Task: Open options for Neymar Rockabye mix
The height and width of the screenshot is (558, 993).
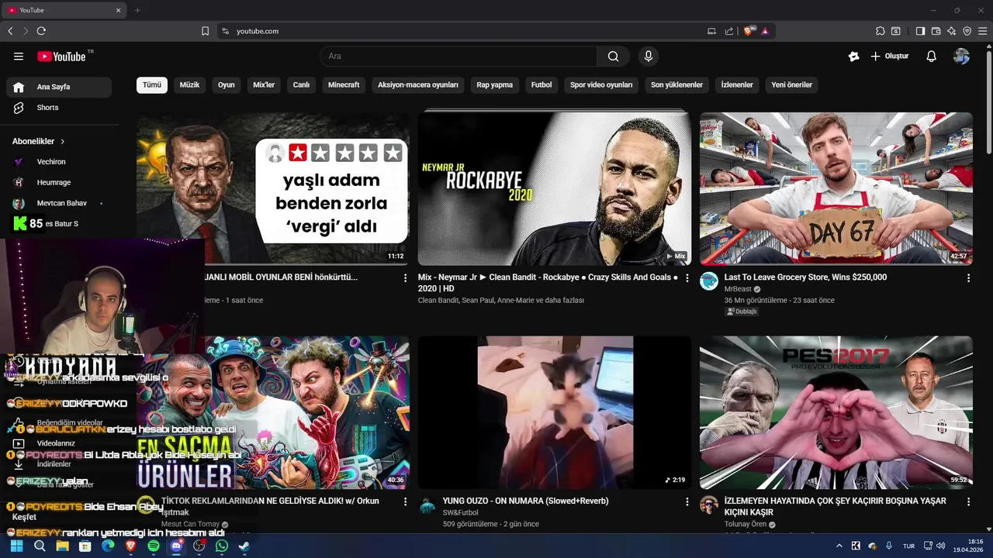Action: [687, 277]
